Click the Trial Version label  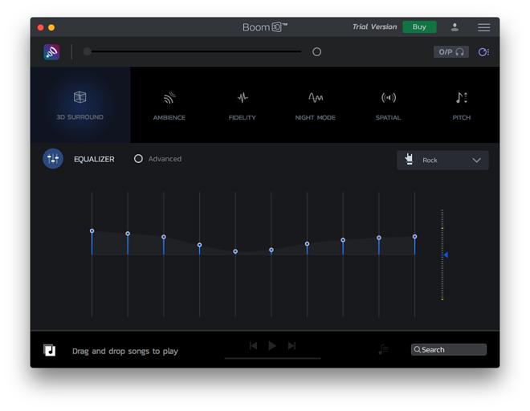click(x=374, y=26)
